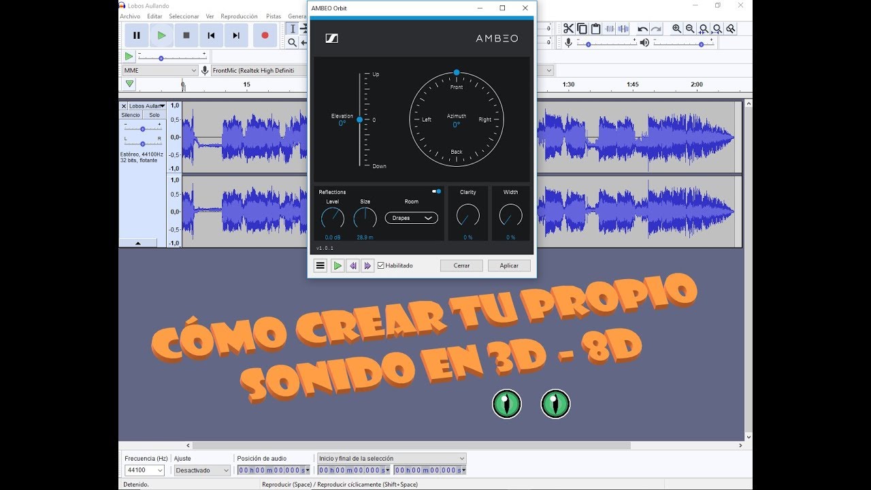
Task: Click the recording volume slider knob
Action: pyautogui.click(x=587, y=44)
